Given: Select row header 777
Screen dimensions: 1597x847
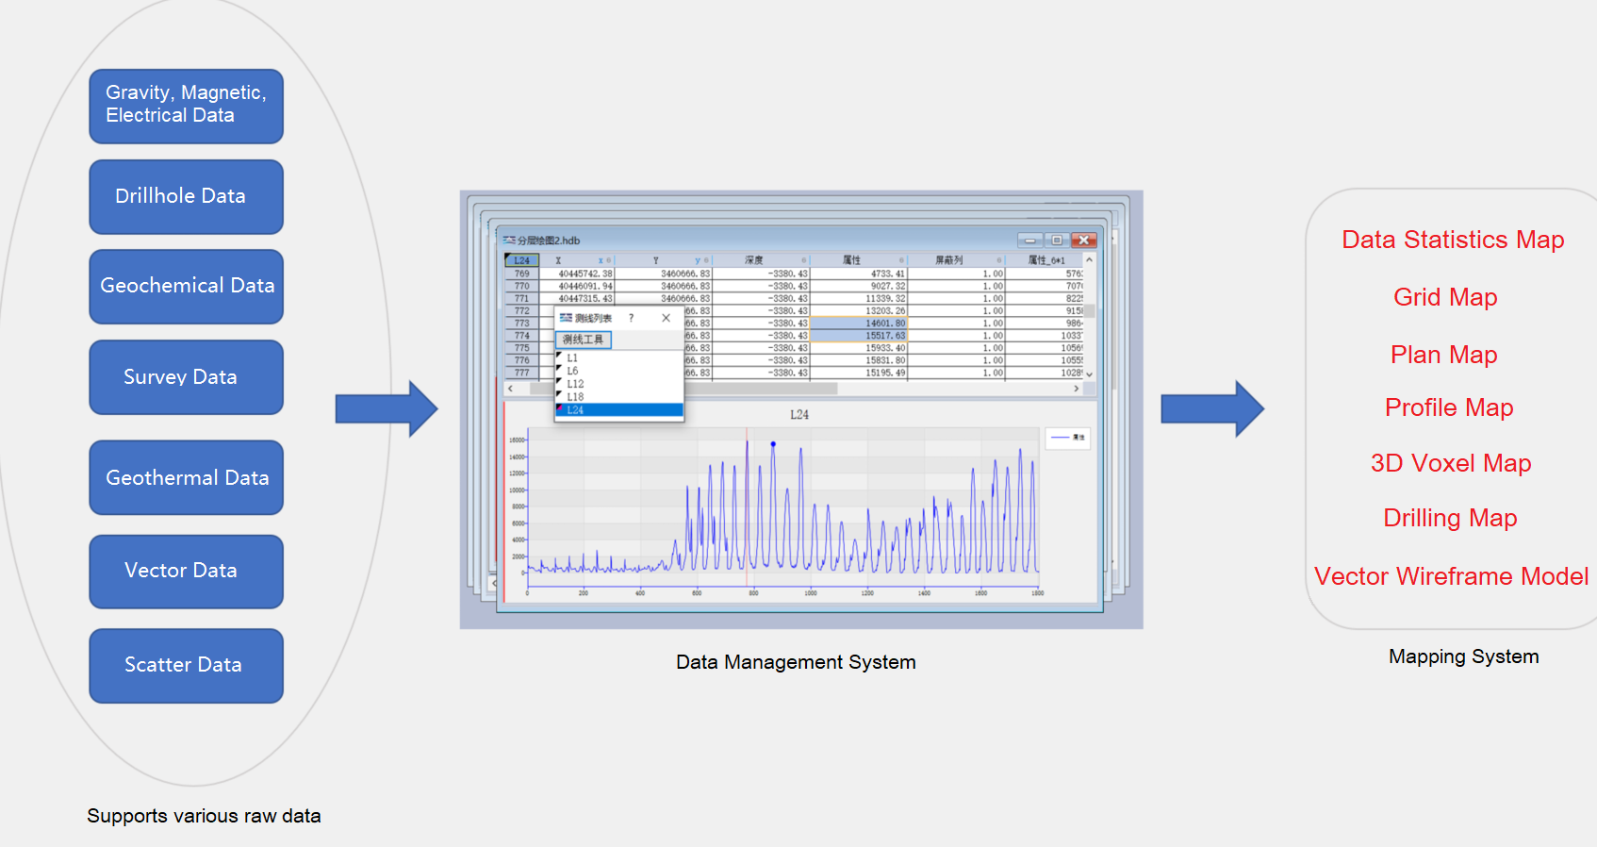Looking at the screenshot, I should click(x=522, y=373).
